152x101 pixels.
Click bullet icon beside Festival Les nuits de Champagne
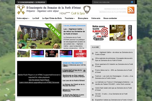click(x=93, y=77)
